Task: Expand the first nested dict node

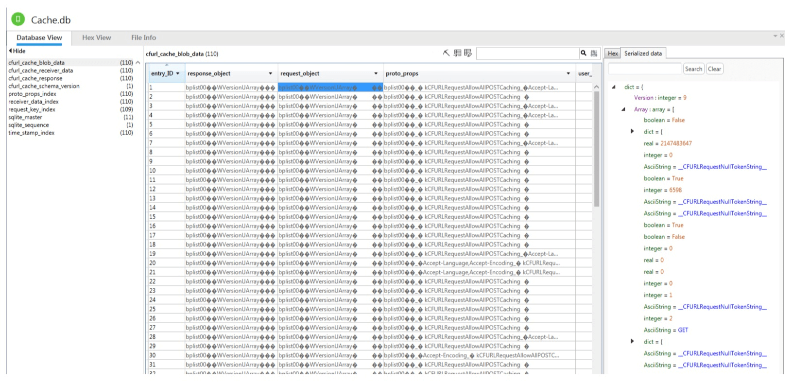Action: coord(632,131)
